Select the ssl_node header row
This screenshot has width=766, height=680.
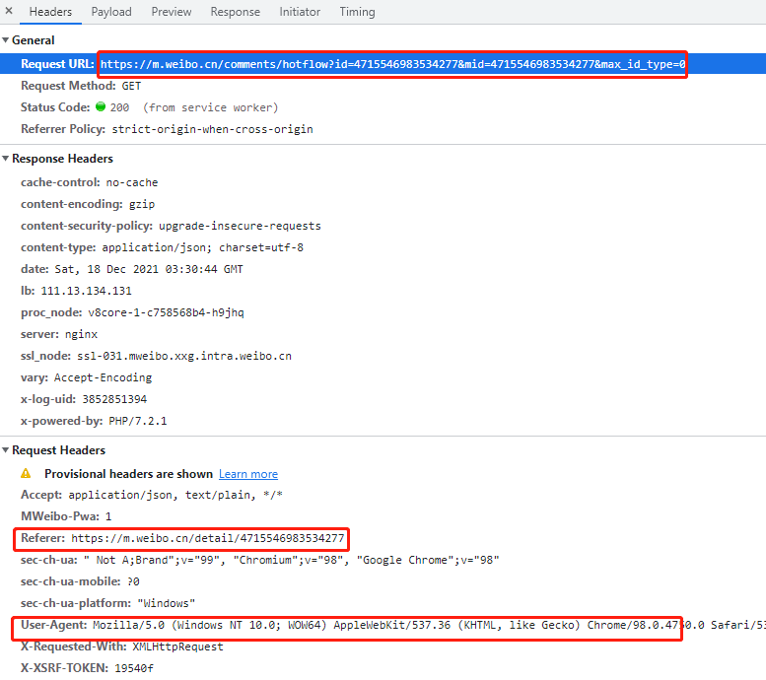[157, 356]
